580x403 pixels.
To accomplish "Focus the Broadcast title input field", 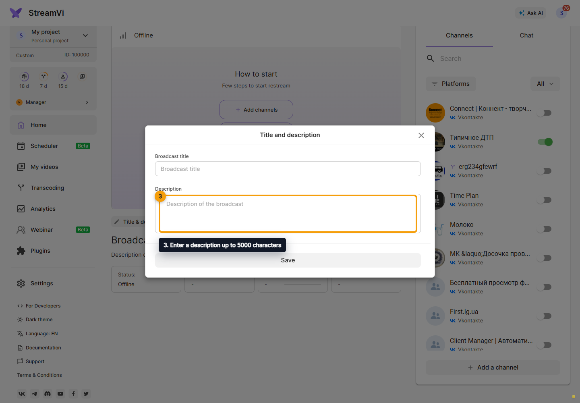I will [288, 169].
